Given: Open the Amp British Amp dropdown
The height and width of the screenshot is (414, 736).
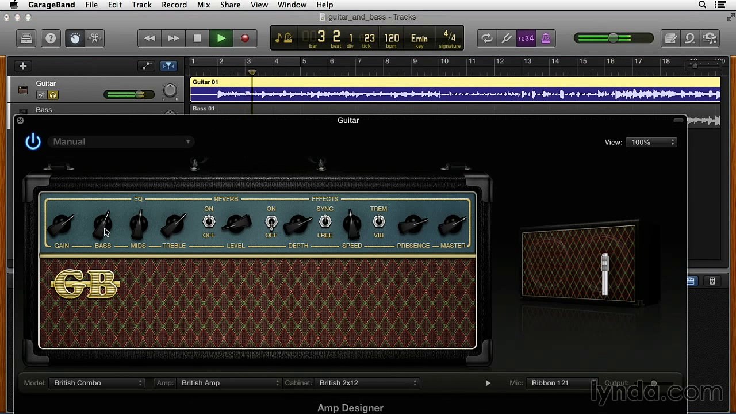Looking at the screenshot, I should pos(229,383).
